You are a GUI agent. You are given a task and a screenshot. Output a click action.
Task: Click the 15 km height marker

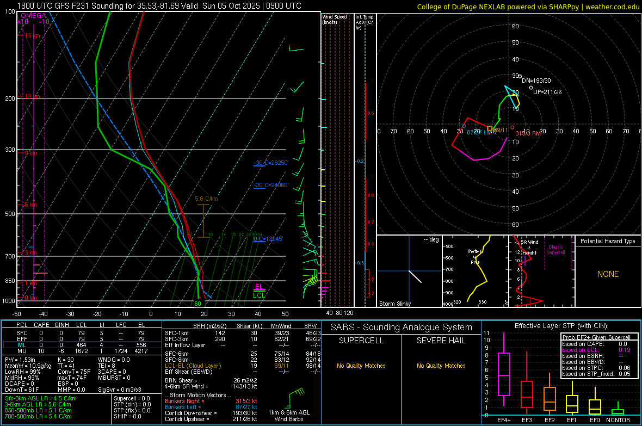[32, 36]
